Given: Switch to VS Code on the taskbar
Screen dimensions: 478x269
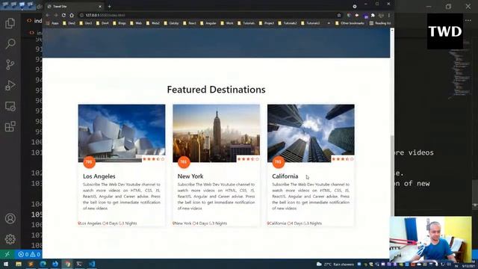Looking at the screenshot, I should tap(92, 264).
